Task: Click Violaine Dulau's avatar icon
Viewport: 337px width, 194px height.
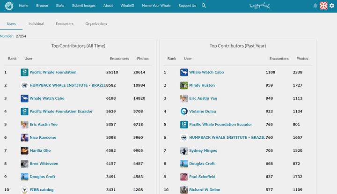Action: tap(184, 112)
